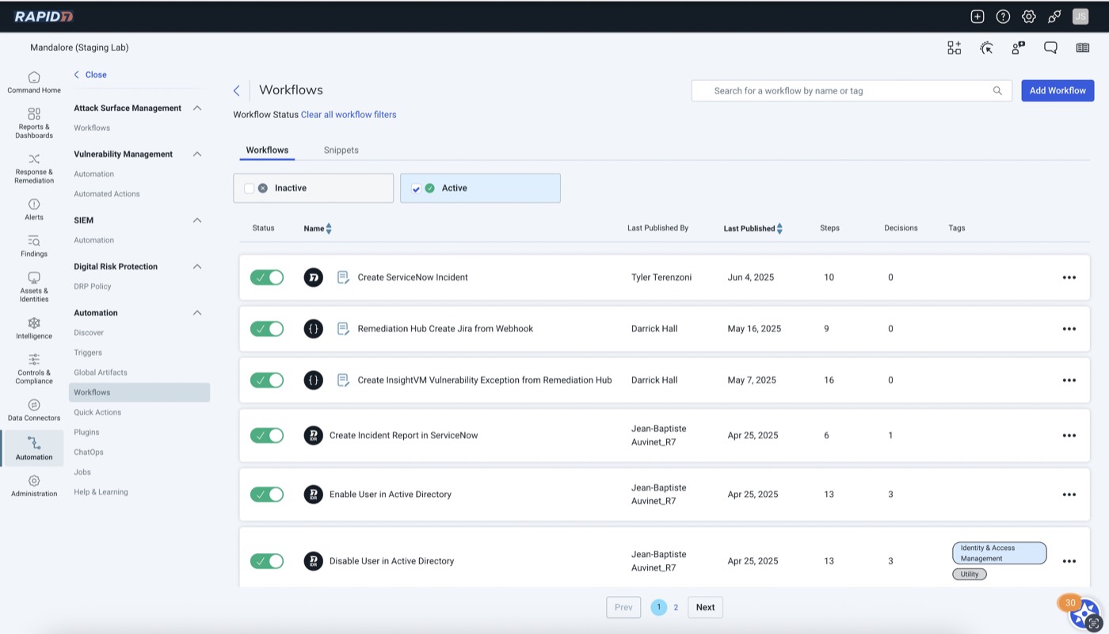Image resolution: width=1109 pixels, height=634 pixels.
Task: Go to Response & Remediation section
Action: click(x=34, y=169)
